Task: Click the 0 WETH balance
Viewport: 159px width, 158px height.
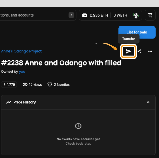Action: [x=120, y=15]
